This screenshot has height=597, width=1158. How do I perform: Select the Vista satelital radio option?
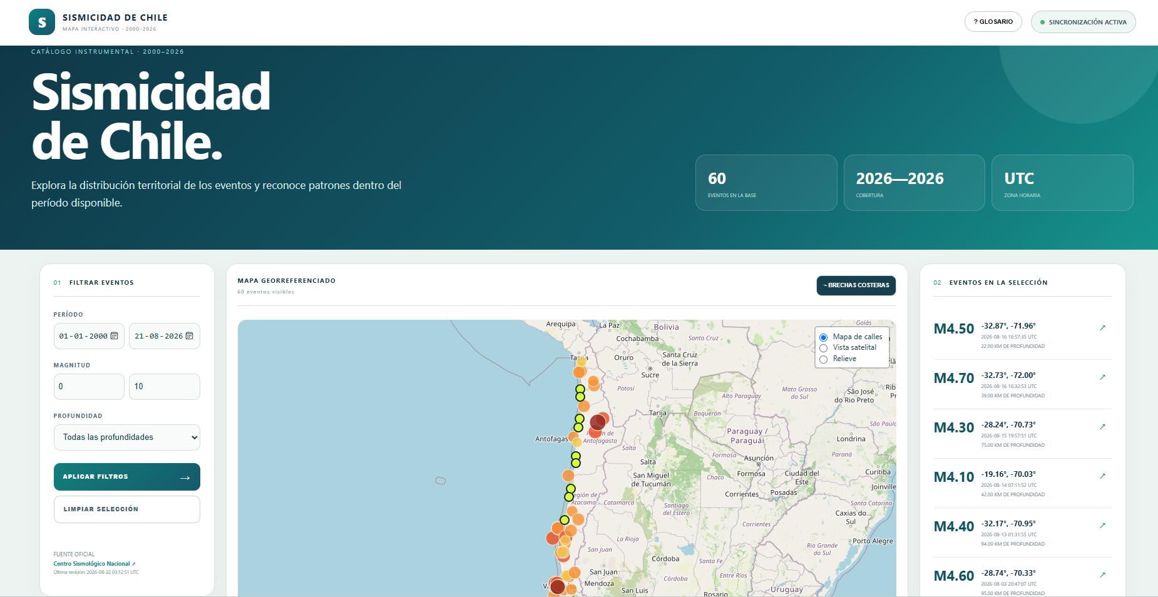823,348
